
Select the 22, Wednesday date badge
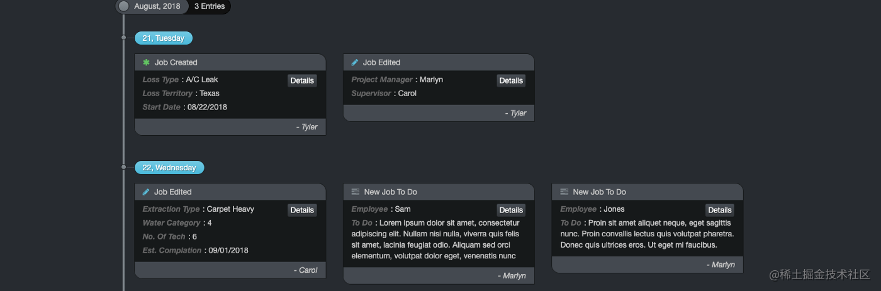point(169,168)
